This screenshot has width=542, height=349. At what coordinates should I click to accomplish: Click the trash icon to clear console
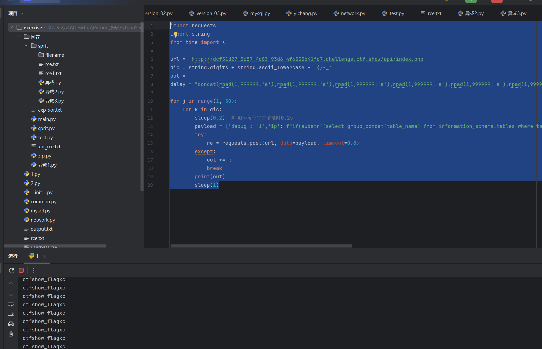click(11, 334)
